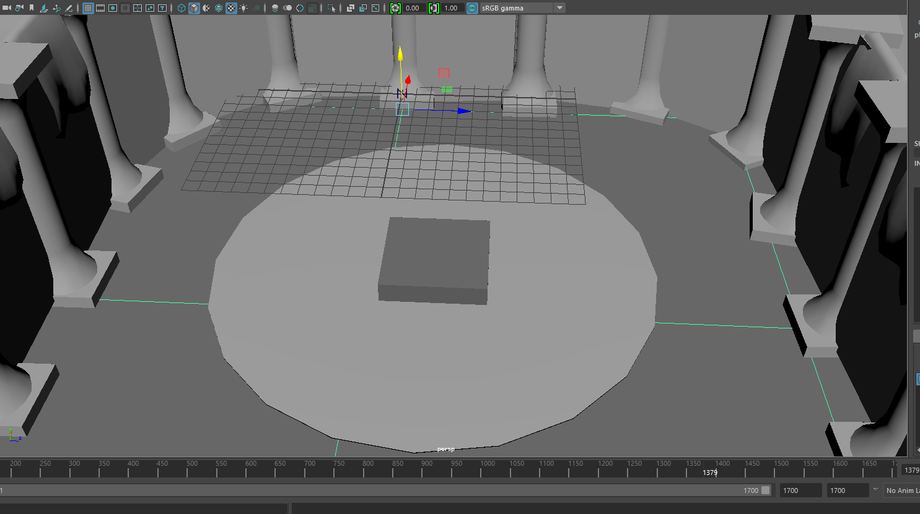Click the Depth of Field icon
This screenshot has width=920, height=514.
(312, 8)
